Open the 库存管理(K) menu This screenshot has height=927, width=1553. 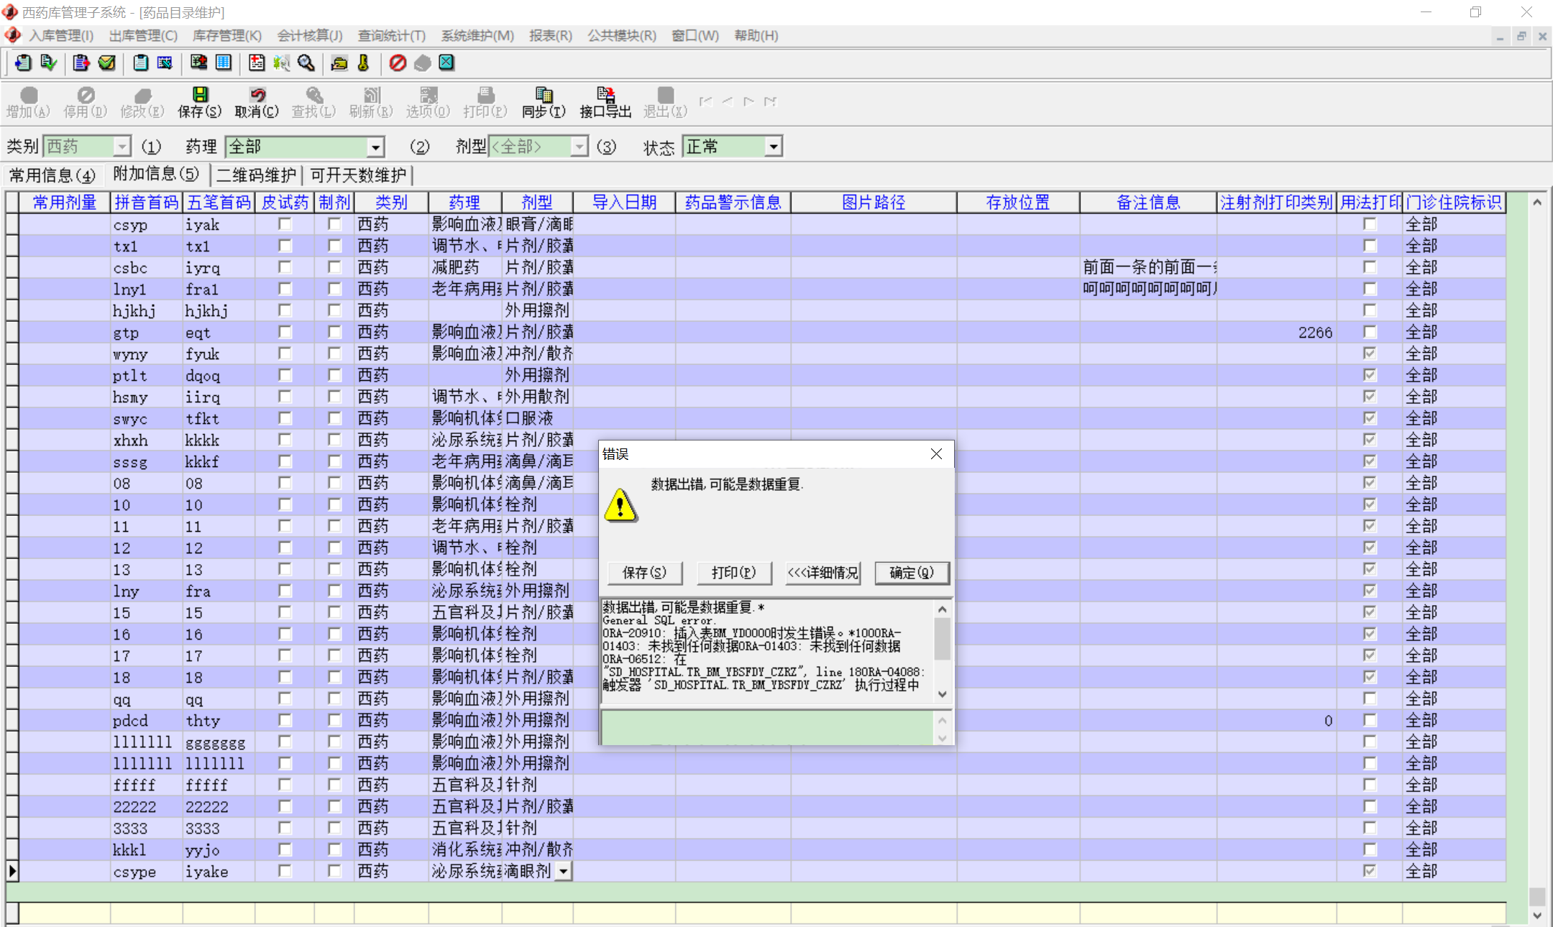pyautogui.click(x=226, y=35)
